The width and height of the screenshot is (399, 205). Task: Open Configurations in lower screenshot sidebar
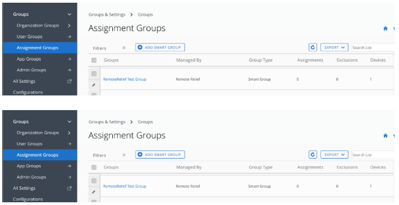(27, 199)
